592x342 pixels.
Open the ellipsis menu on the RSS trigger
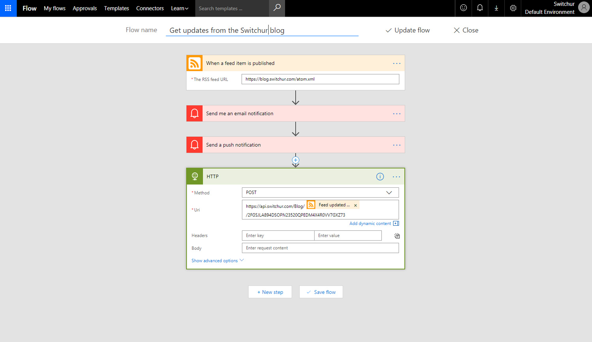pyautogui.click(x=396, y=63)
